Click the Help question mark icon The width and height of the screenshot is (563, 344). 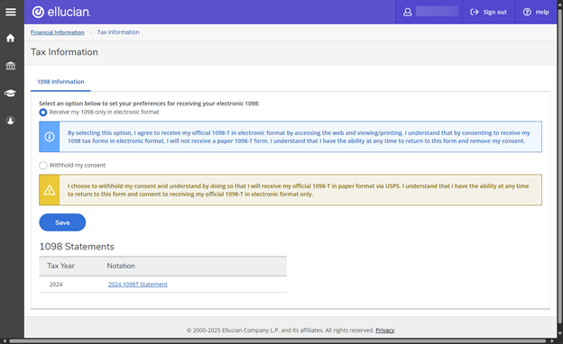527,13
